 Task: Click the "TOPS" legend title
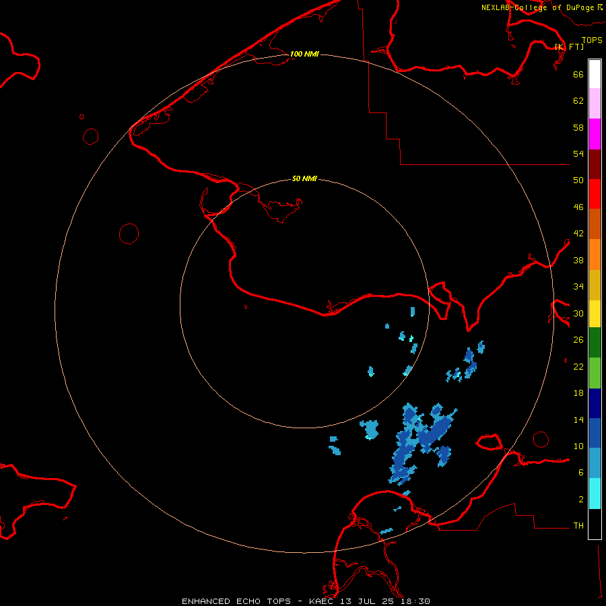tap(592, 40)
